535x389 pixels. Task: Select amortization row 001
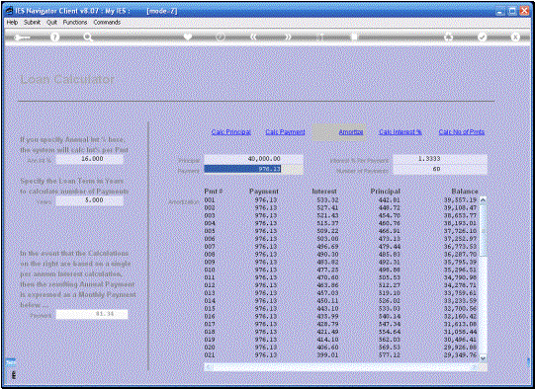pyautogui.click(x=341, y=200)
